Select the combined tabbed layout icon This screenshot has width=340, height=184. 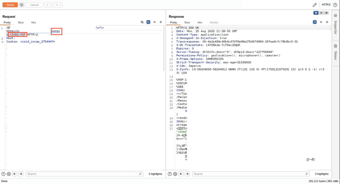pyautogui.click(x=326, y=13)
